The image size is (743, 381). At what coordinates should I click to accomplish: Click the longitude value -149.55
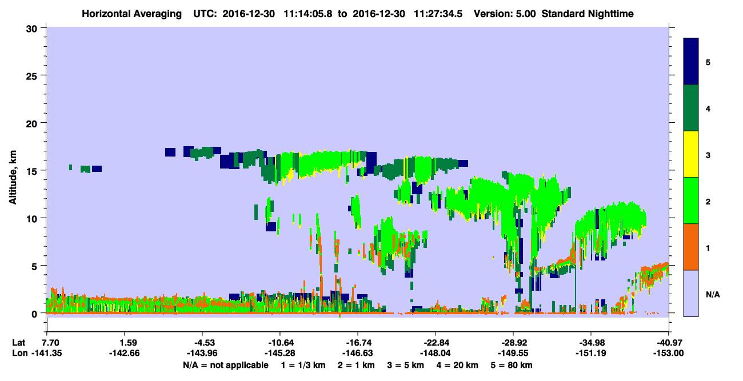tap(513, 353)
